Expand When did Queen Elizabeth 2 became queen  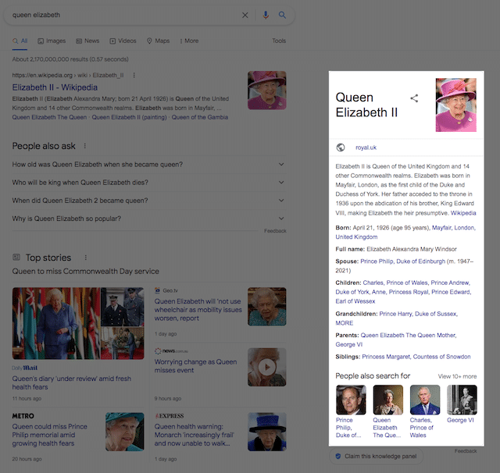(149, 201)
